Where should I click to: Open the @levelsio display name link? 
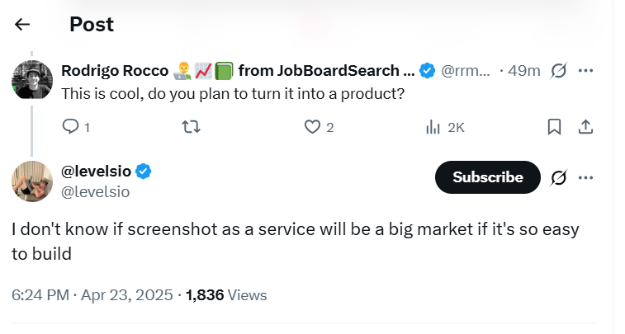(97, 172)
